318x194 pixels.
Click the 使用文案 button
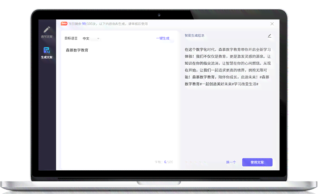pos(257,162)
